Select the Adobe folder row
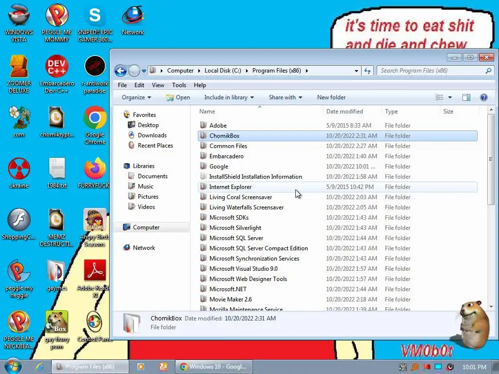Screen dimensions: 499x374 [x=337, y=125]
